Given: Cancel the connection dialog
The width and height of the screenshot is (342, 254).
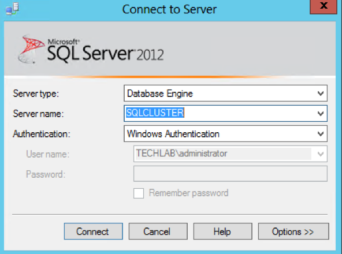Looking at the screenshot, I should click(158, 231).
